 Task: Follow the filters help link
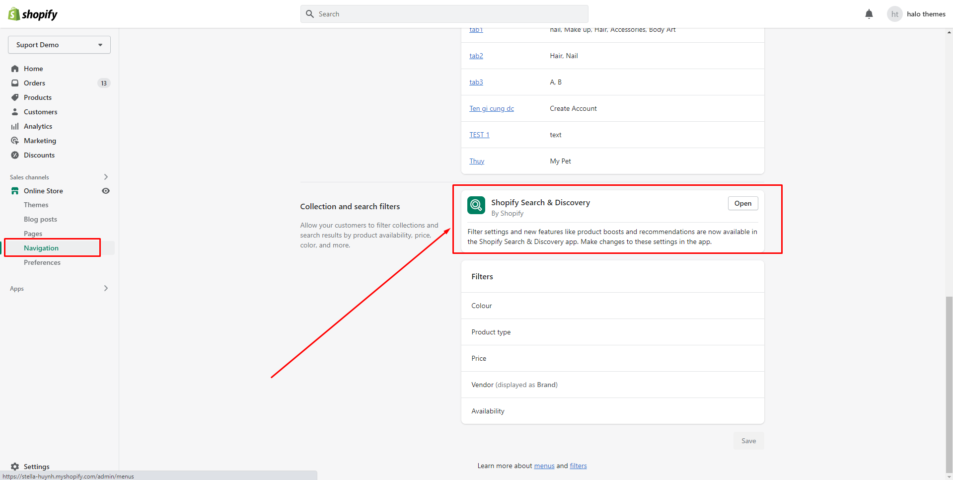coord(578,466)
